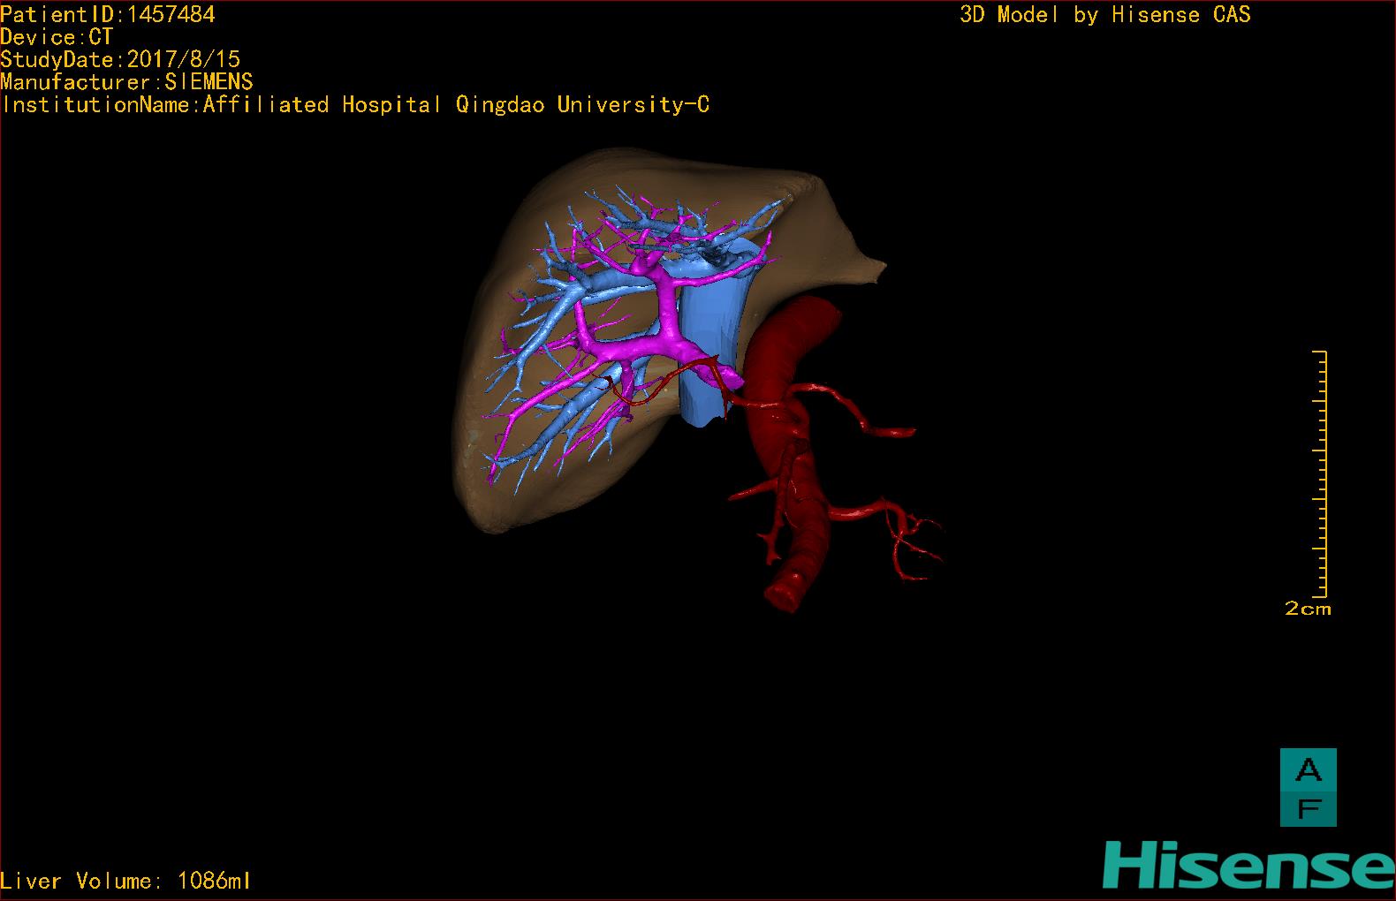The height and width of the screenshot is (901, 1396).
Task: Click the 3D Model by Hisense CAS text
Action: point(1105,14)
